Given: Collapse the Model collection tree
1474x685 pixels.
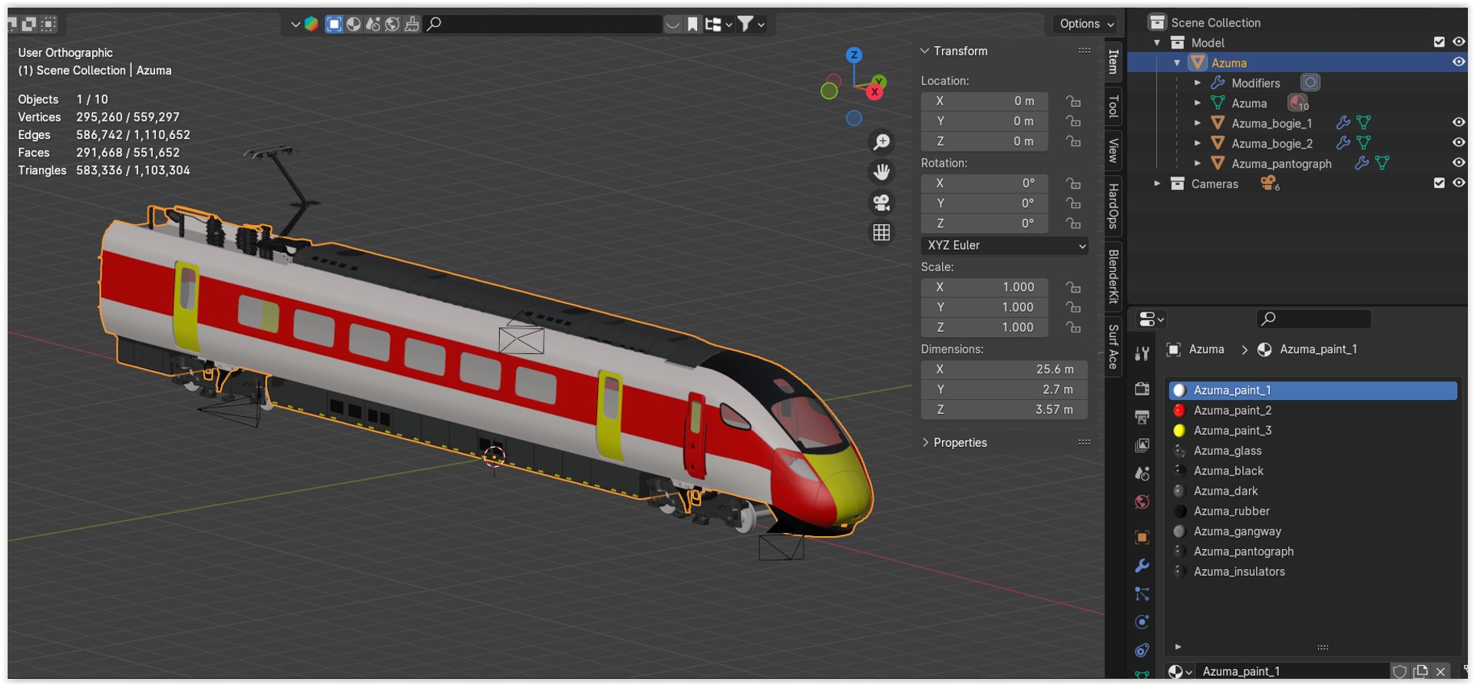Looking at the screenshot, I should pos(1157,43).
